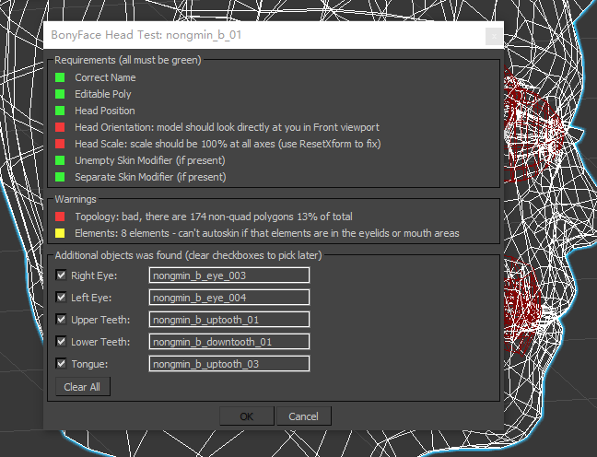
Task: Uncheck the Left Eye checkbox
Action: (61, 297)
